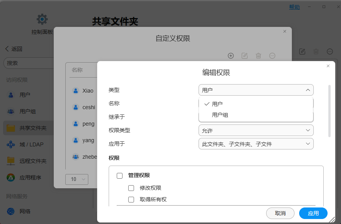The height and width of the screenshot is (224, 341).
Task: Click the 应用 button
Action: tap(313, 213)
